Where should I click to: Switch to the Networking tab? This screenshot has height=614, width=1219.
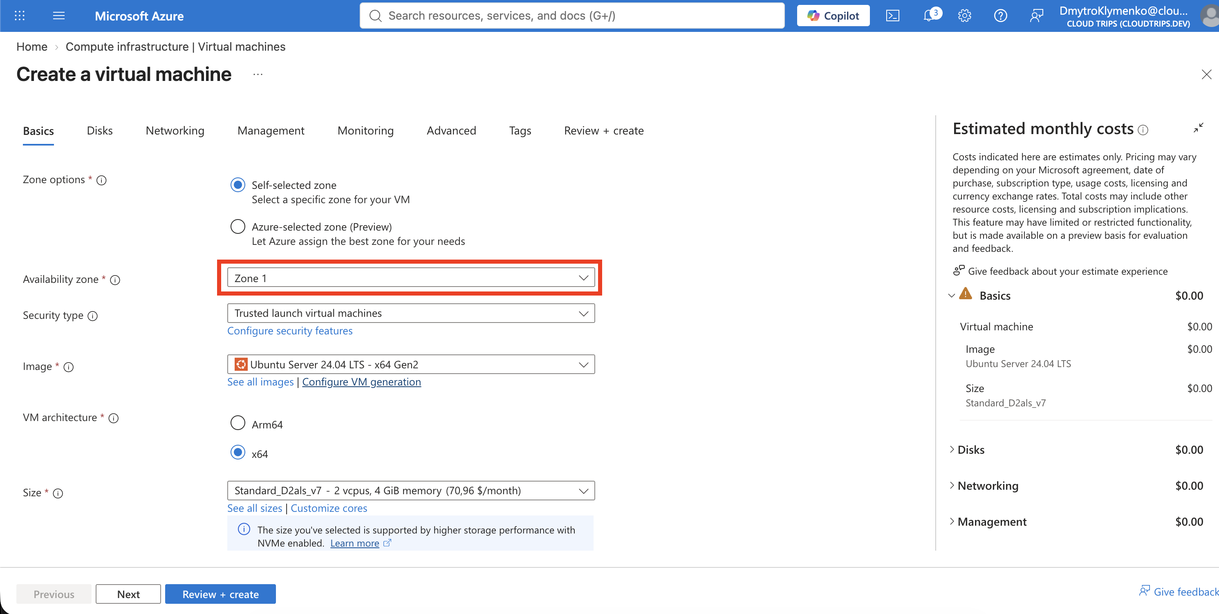pos(175,130)
